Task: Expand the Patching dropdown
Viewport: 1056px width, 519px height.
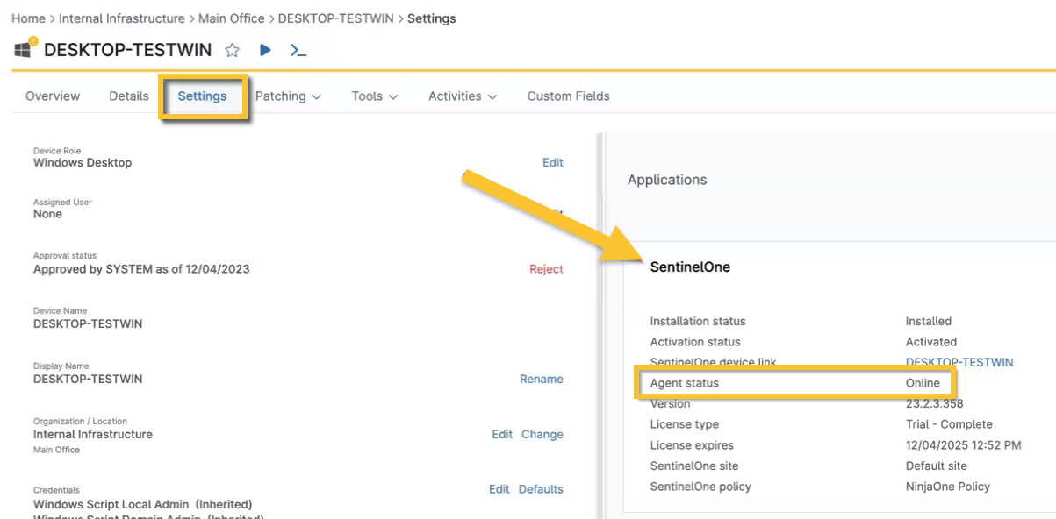Action: pyautogui.click(x=288, y=96)
